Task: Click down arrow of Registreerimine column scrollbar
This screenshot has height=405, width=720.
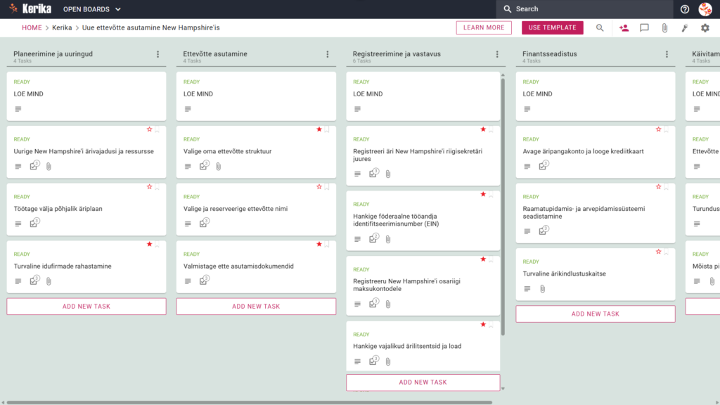Action: click(x=503, y=388)
